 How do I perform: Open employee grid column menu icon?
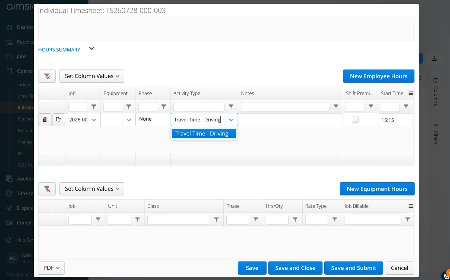[411, 93]
